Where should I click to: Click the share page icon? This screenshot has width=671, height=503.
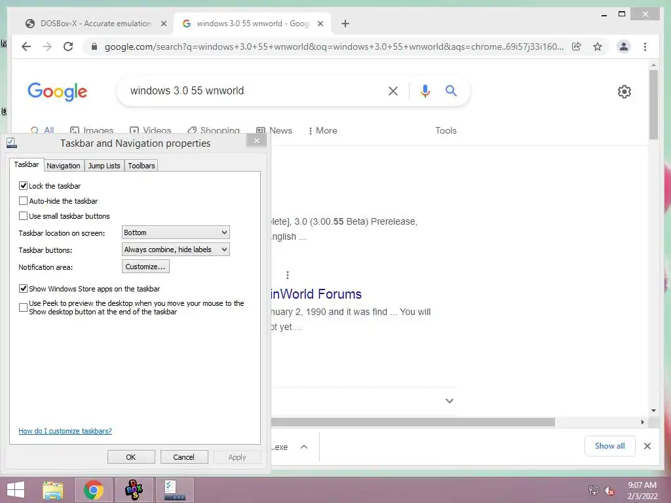(x=577, y=47)
